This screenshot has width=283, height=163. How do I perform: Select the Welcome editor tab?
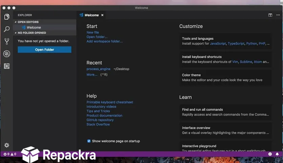tap(91, 15)
